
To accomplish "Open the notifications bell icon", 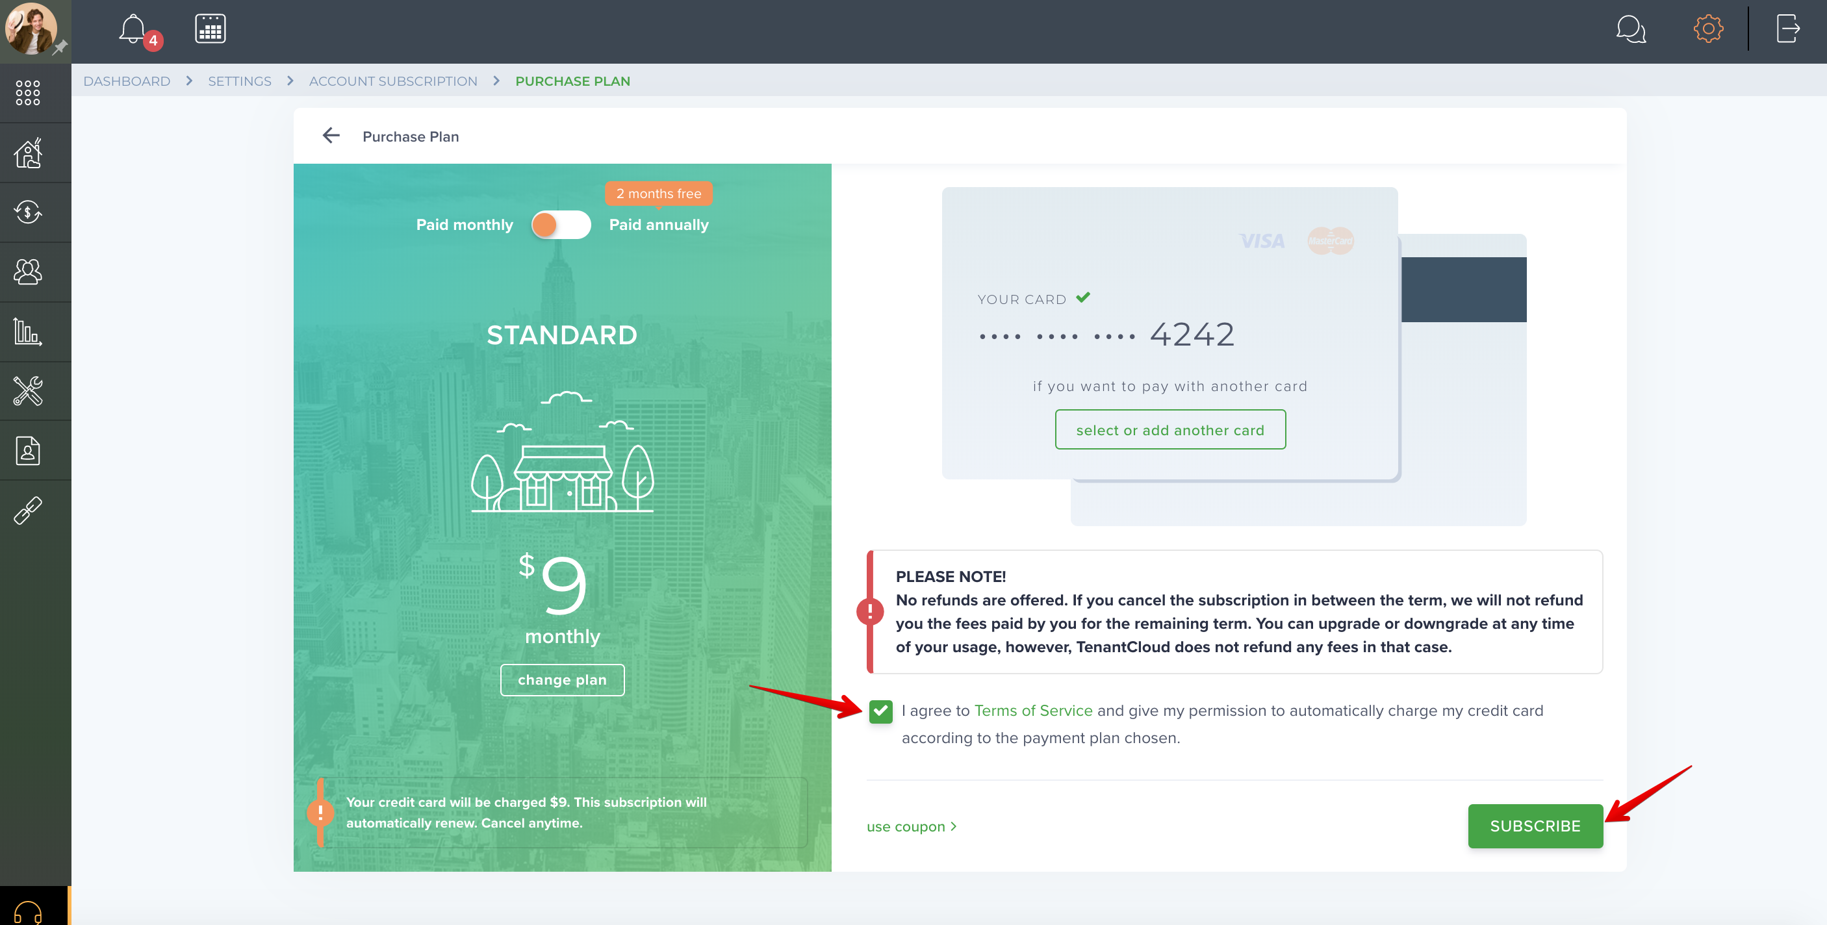I will tap(134, 30).
